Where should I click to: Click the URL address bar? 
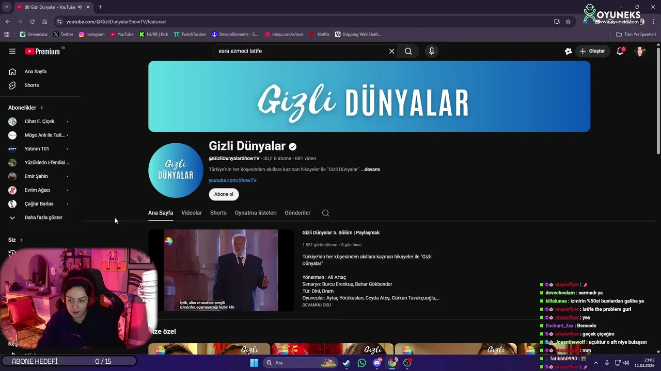click(305, 22)
